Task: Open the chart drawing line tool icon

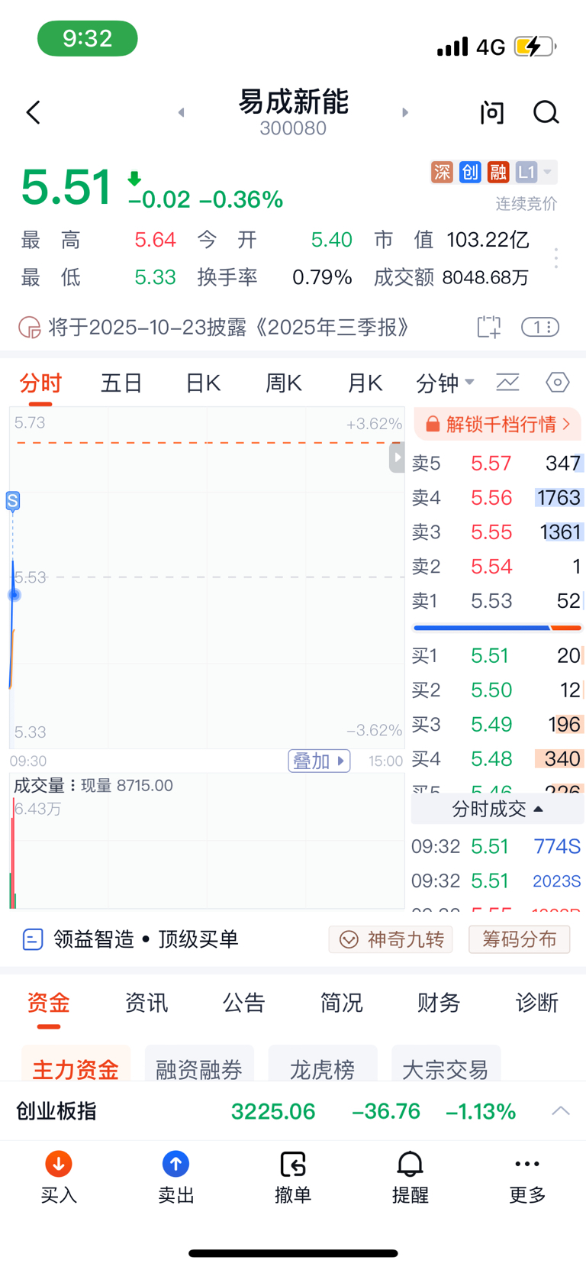Action: (507, 382)
